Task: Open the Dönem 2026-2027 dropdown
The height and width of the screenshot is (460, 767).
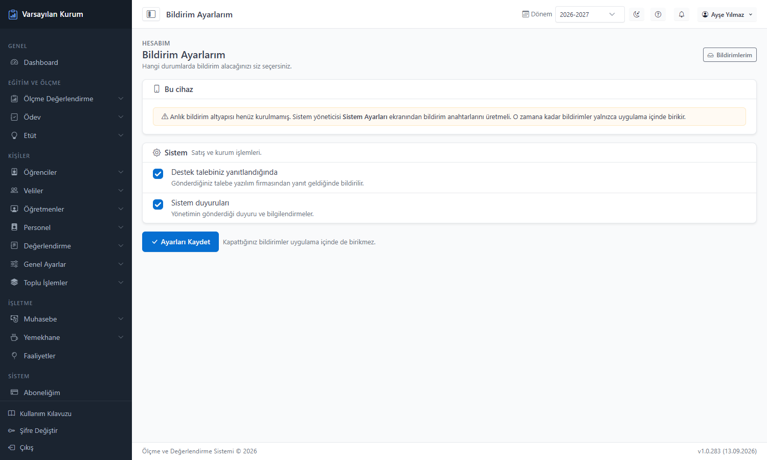Action: [x=590, y=14]
